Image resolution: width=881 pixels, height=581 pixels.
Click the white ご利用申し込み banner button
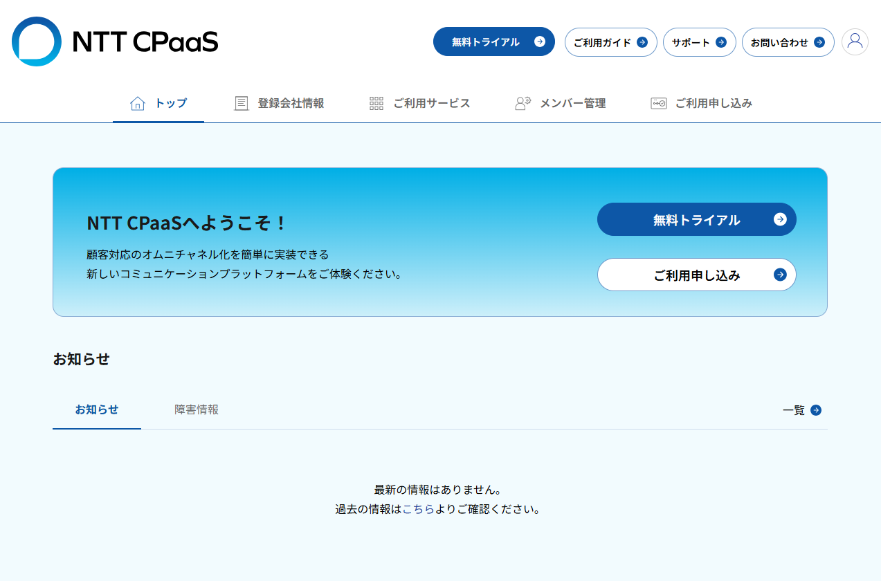click(697, 275)
